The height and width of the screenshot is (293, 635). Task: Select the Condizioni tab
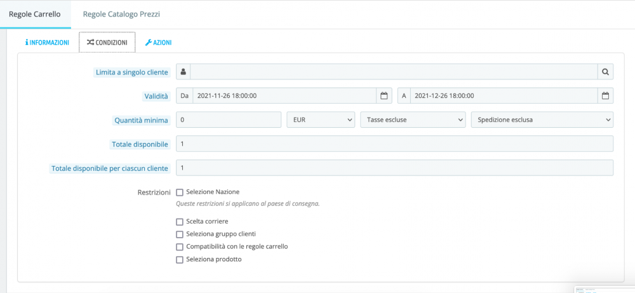pyautogui.click(x=107, y=43)
